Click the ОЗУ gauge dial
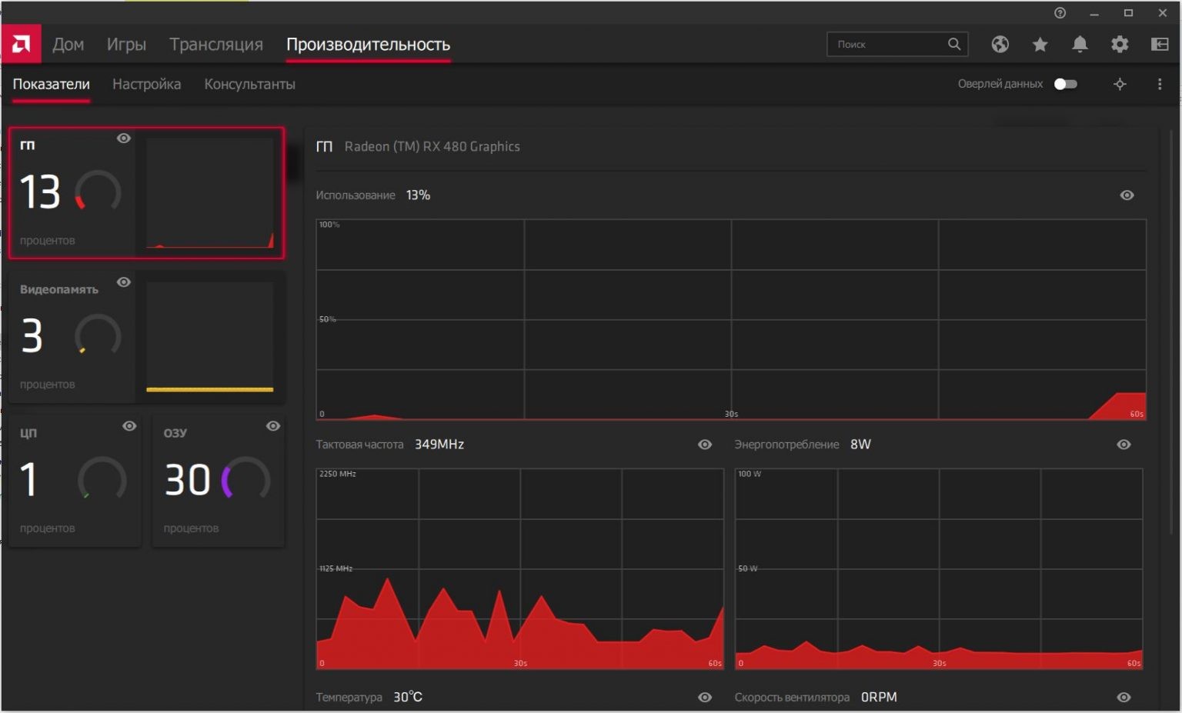 tap(245, 478)
